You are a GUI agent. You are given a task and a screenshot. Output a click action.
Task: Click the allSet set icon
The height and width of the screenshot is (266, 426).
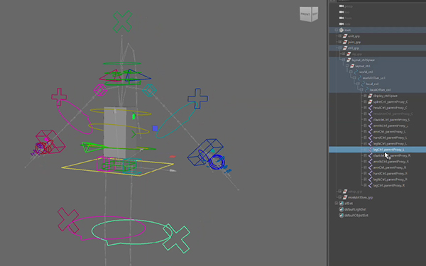[342, 204]
